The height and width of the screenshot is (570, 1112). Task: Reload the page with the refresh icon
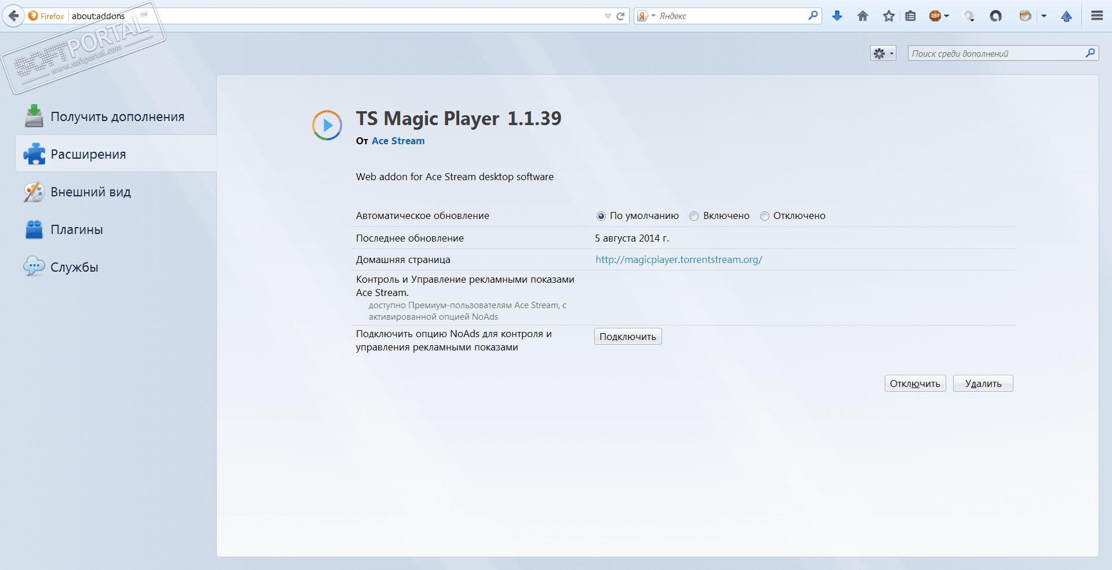(x=620, y=16)
